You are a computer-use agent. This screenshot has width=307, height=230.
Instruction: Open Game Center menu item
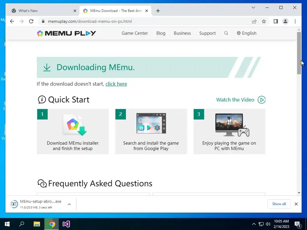pyautogui.click(x=135, y=33)
